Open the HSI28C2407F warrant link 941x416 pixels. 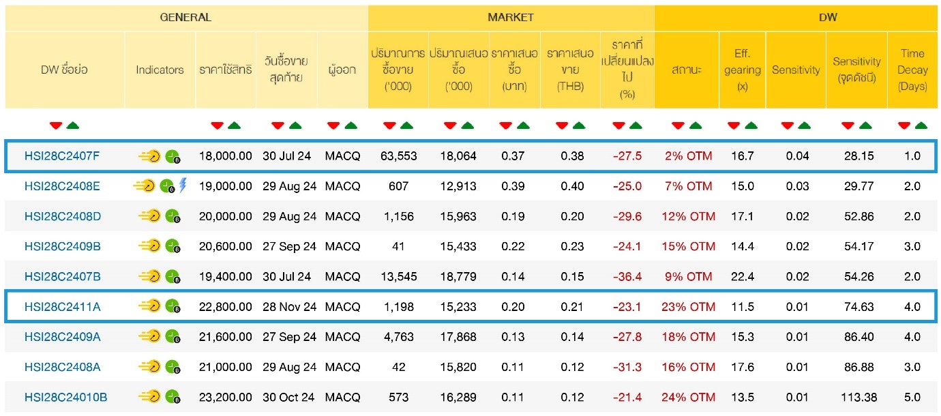click(62, 156)
